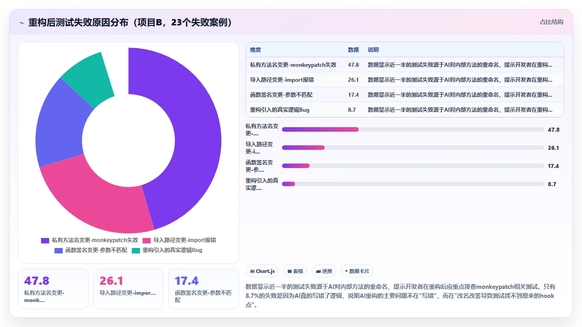582x327 pixels.
Task: Select the 进度 chip
Action: tap(324, 271)
